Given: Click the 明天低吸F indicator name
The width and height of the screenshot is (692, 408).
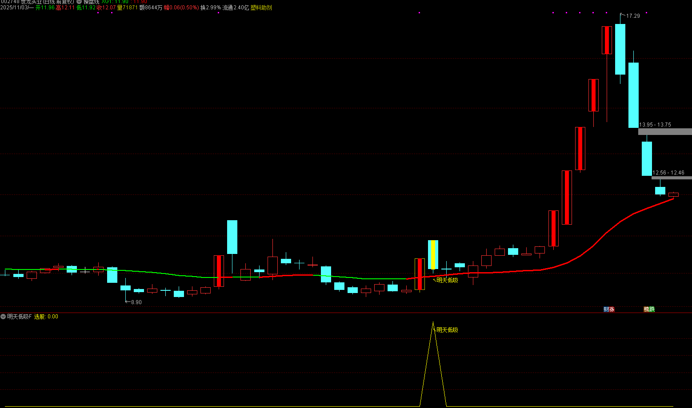Looking at the screenshot, I should coord(20,317).
